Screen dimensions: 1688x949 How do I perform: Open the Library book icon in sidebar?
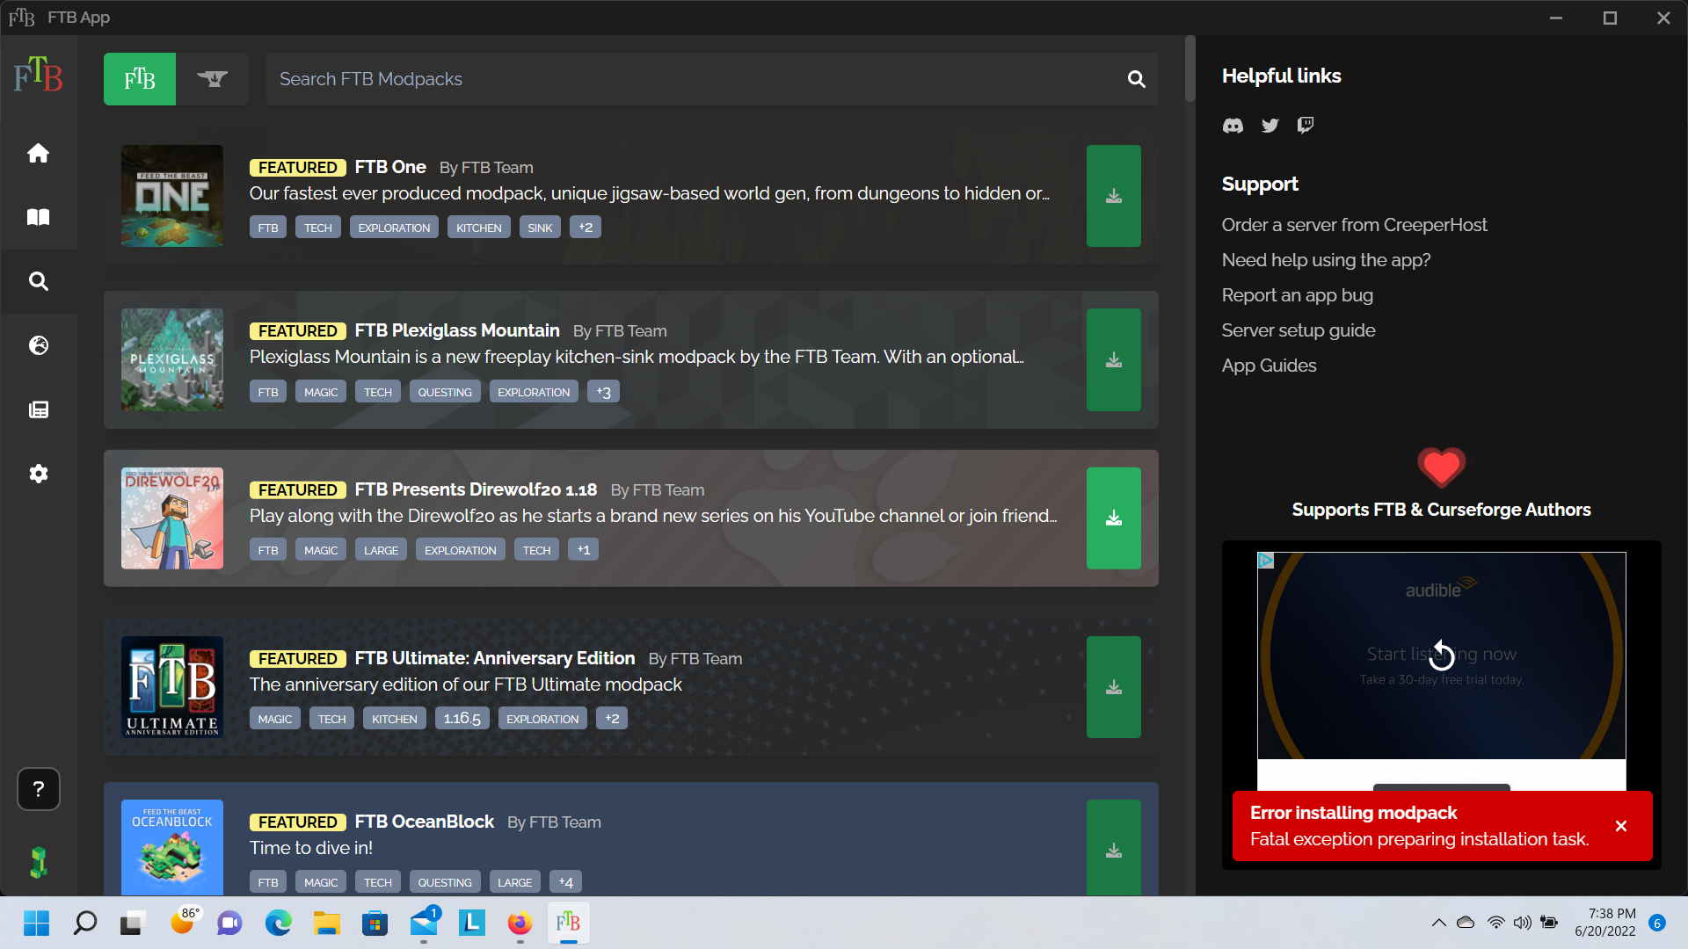click(x=38, y=217)
